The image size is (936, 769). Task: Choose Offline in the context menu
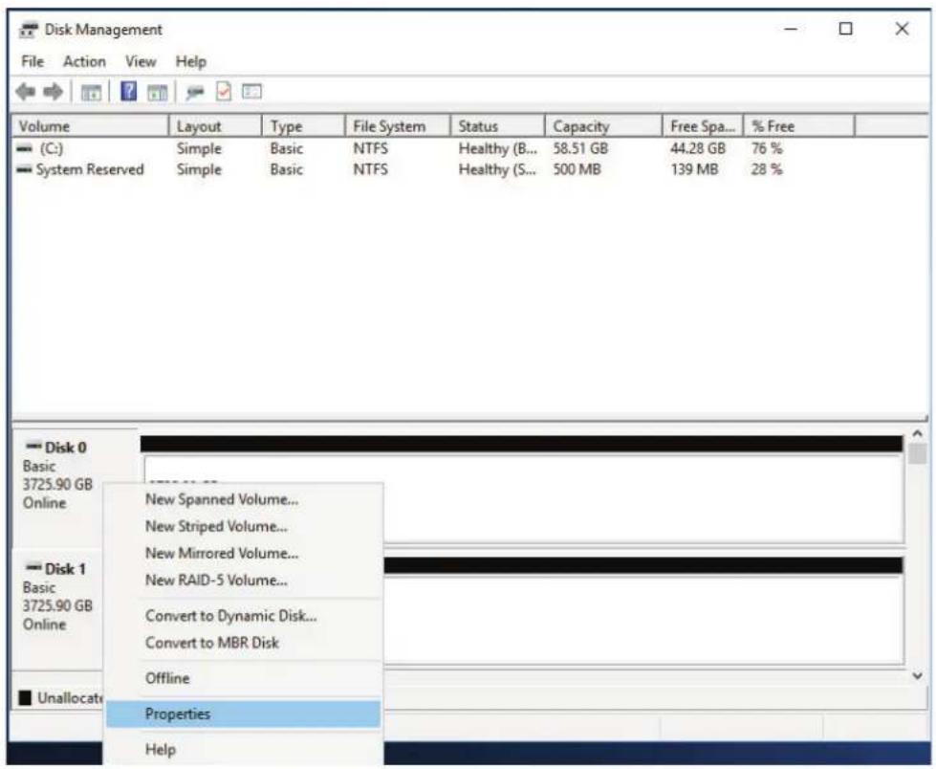click(244, 678)
